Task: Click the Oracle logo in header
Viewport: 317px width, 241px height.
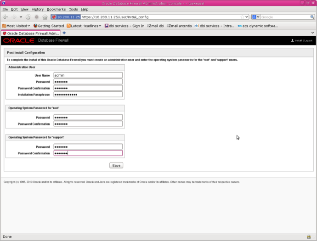Action: click(18, 41)
